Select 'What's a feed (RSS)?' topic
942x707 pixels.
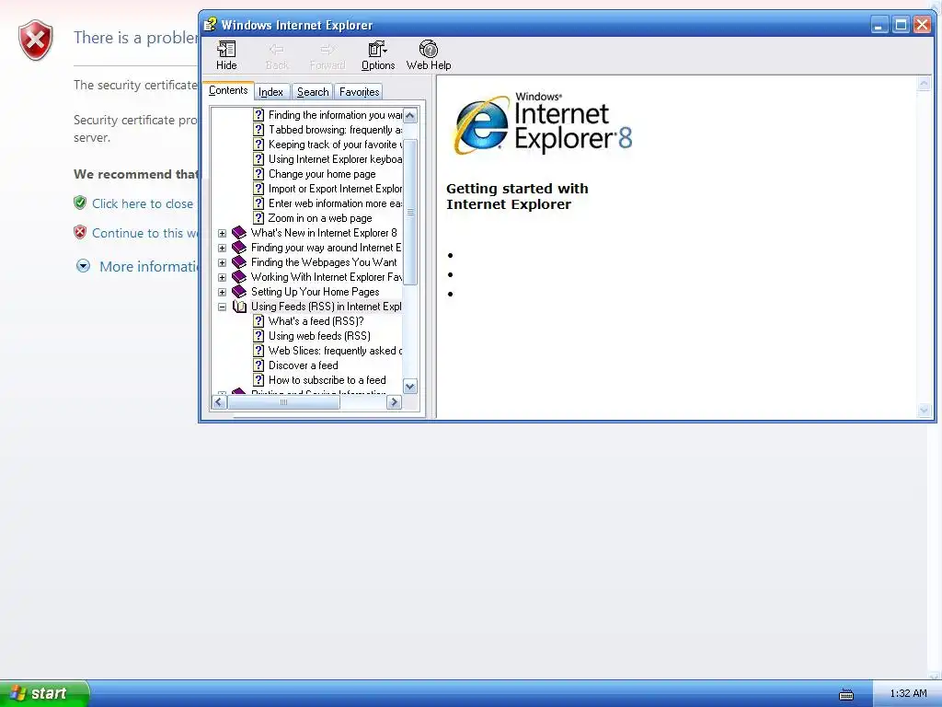[316, 321]
